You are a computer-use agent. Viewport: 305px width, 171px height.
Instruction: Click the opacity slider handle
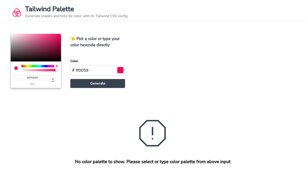(57, 70)
